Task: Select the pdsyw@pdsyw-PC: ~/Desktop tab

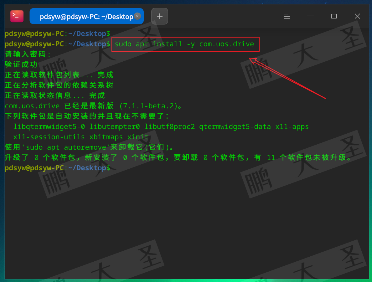Action: pos(87,16)
